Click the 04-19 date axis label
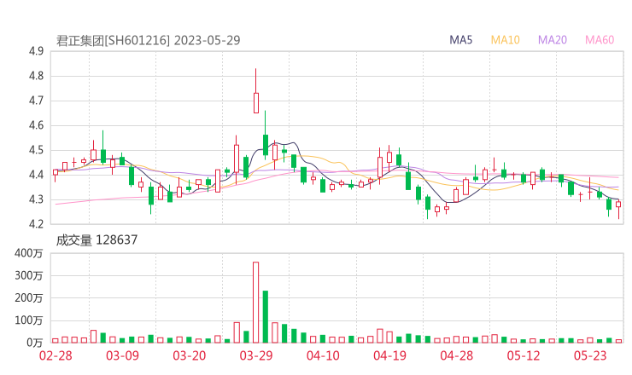This screenshot has height=375, width=632. (x=389, y=355)
